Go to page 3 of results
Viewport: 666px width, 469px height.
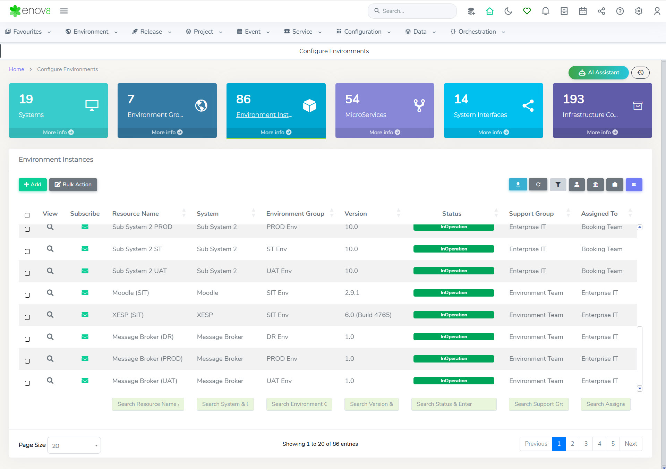(x=586, y=444)
